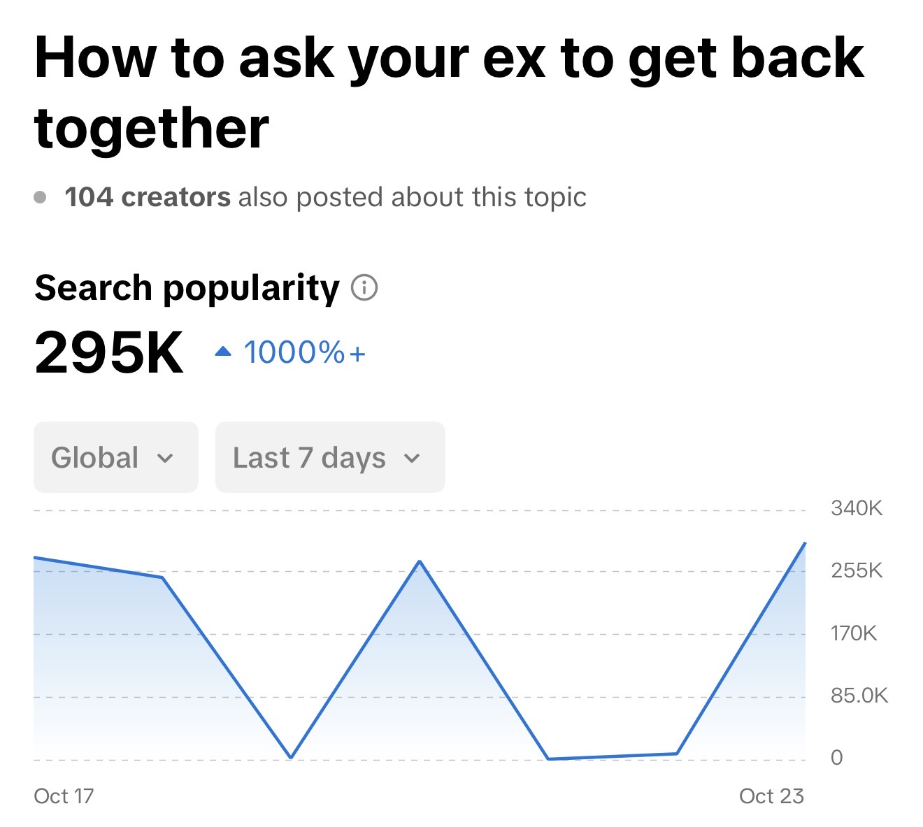Open the Last 7 days time range dropdown
The height and width of the screenshot is (827, 923).
(329, 457)
